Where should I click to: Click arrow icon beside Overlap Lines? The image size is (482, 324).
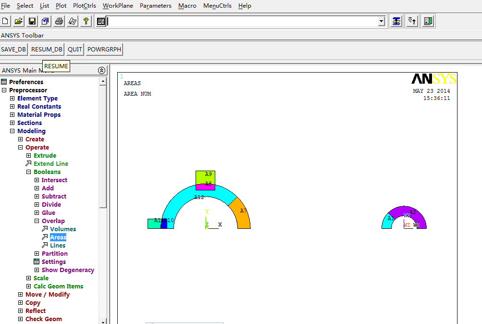[45, 245]
